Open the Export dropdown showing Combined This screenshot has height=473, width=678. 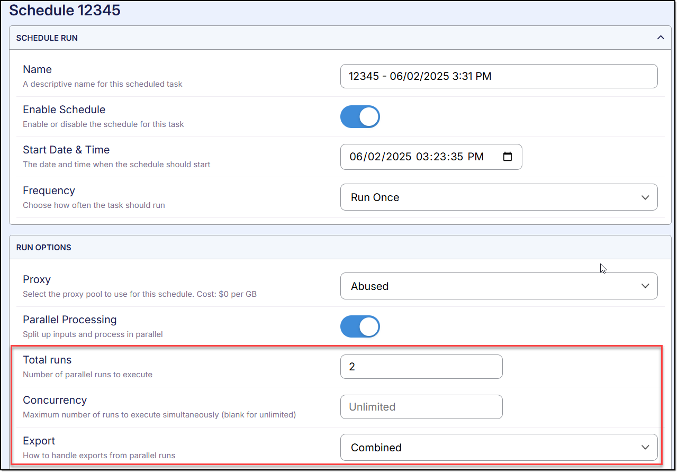click(499, 448)
